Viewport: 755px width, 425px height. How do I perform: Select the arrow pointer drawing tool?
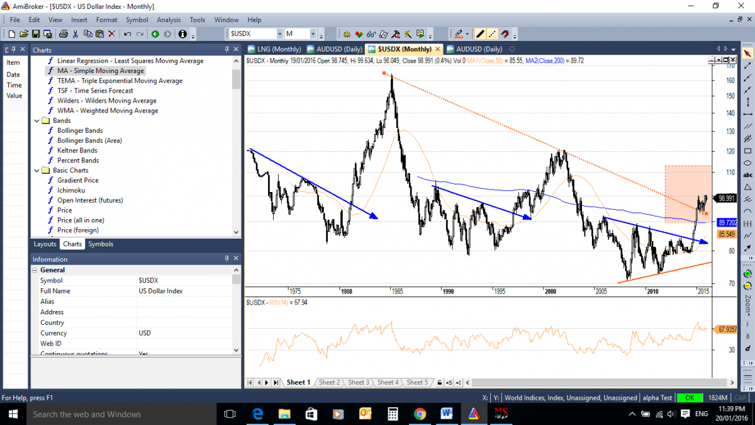pyautogui.click(x=747, y=54)
